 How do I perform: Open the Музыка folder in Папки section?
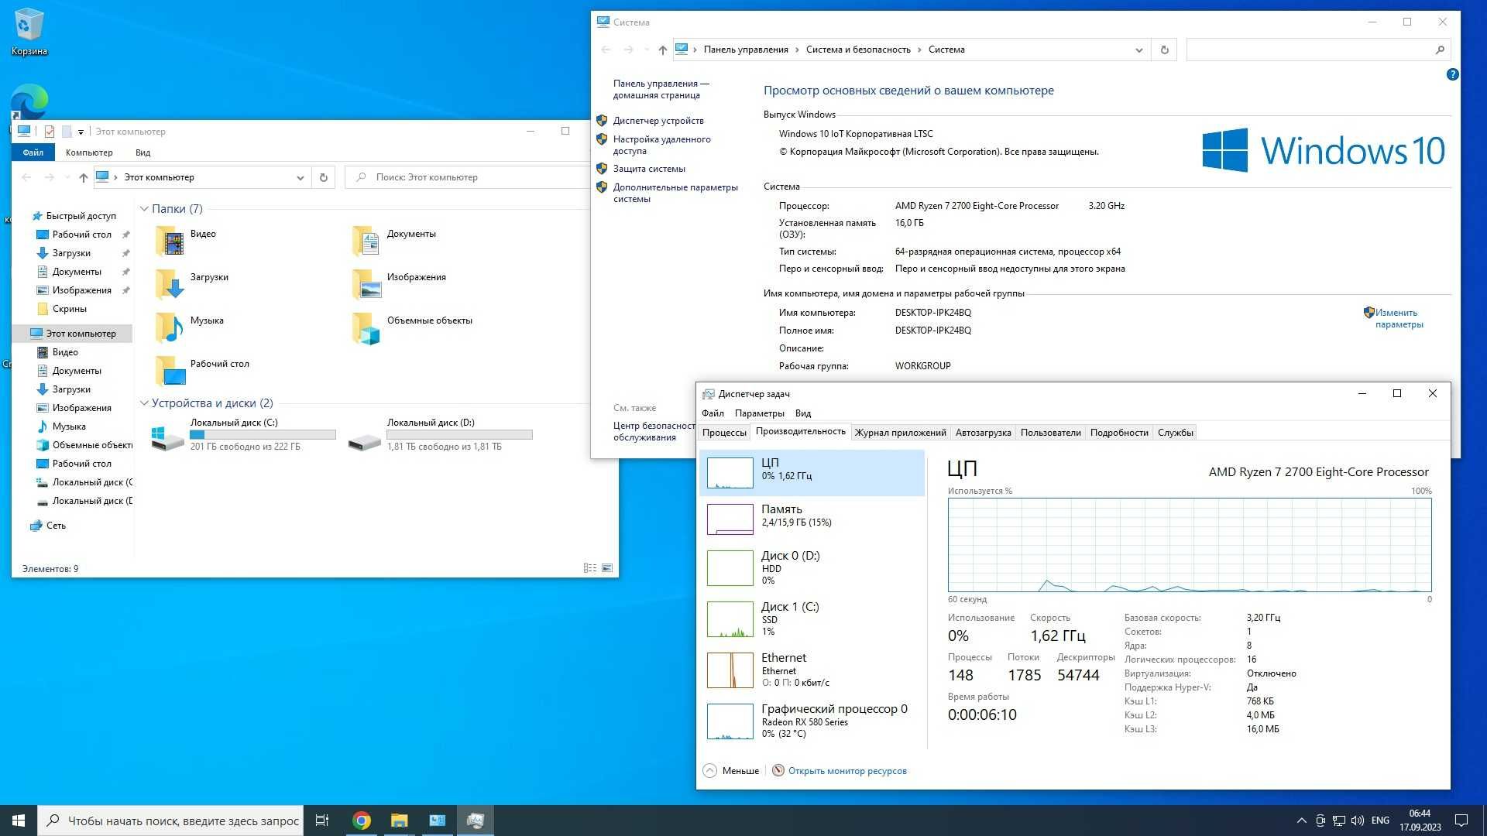(189, 327)
